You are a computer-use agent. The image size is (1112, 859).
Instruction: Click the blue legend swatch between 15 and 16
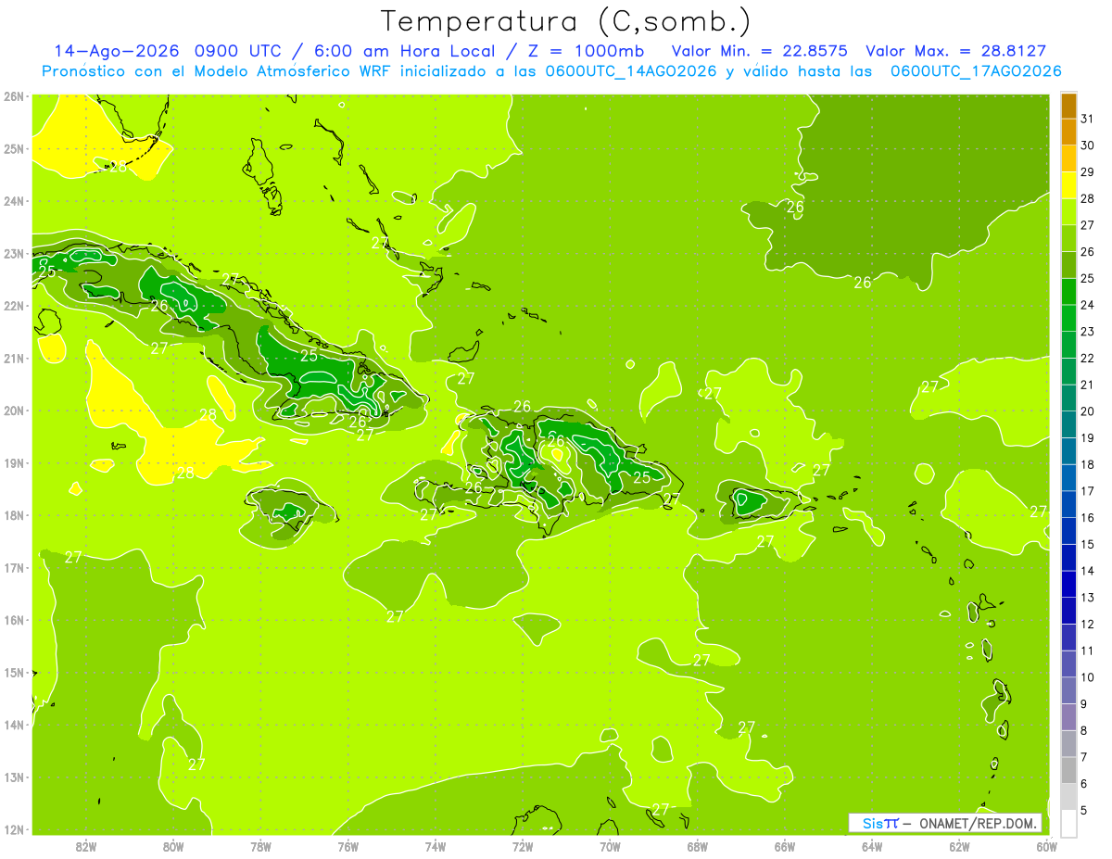click(x=1068, y=530)
